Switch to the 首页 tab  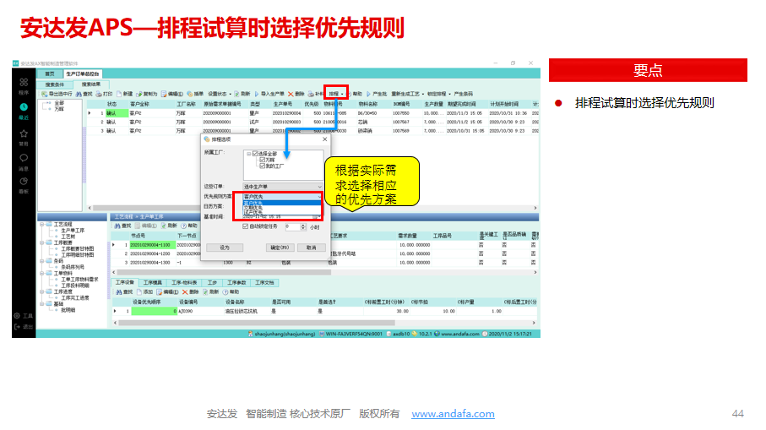[50, 73]
